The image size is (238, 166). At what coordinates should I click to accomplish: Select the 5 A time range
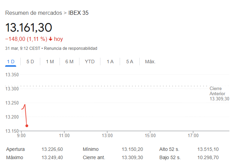129,62
